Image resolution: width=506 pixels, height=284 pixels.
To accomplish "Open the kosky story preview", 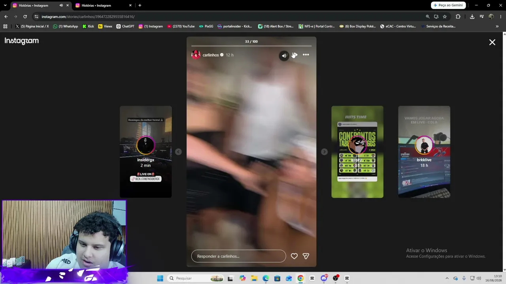I will tap(357, 152).
